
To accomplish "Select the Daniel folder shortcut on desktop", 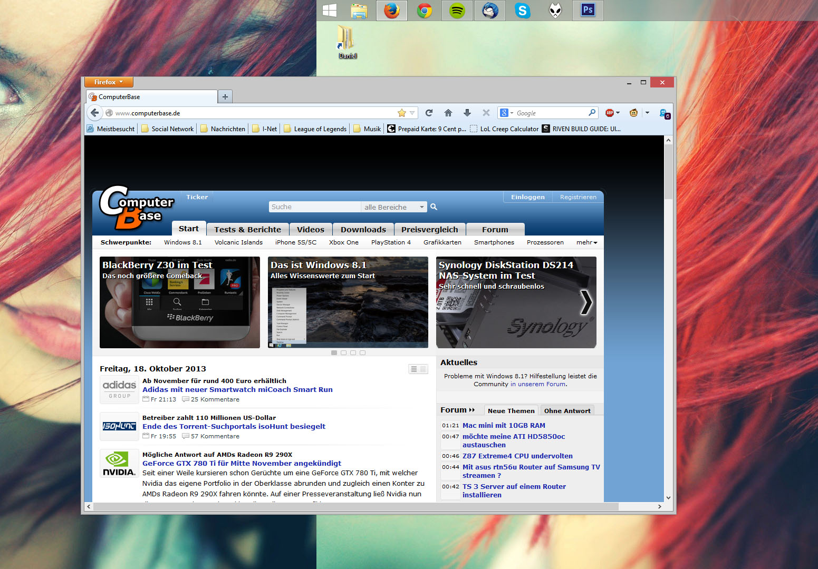I will 347,42.
